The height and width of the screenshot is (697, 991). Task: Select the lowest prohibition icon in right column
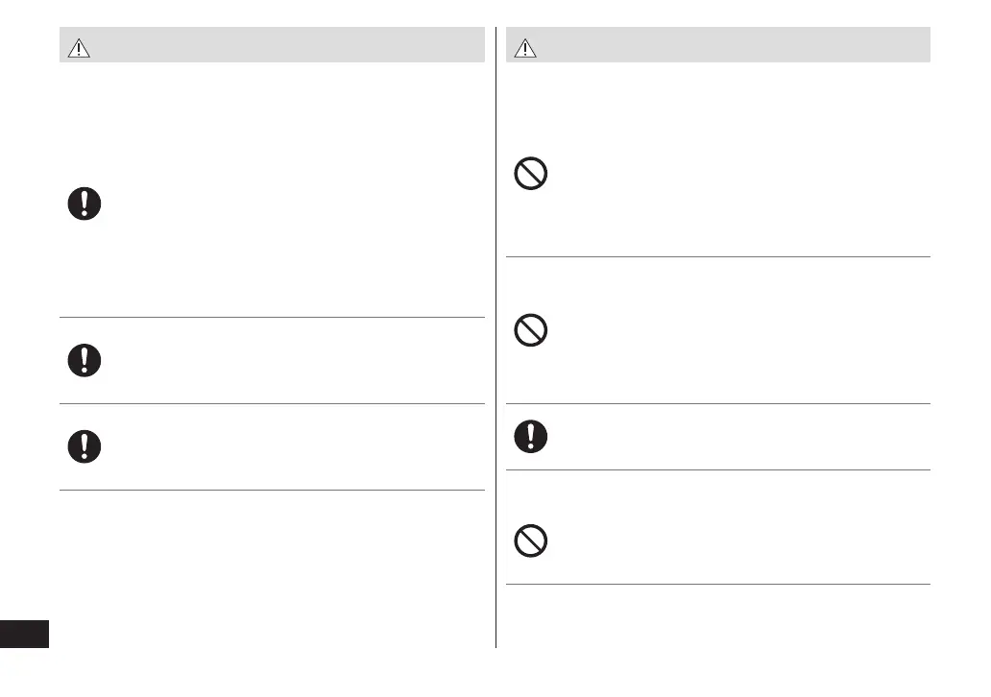(531, 542)
